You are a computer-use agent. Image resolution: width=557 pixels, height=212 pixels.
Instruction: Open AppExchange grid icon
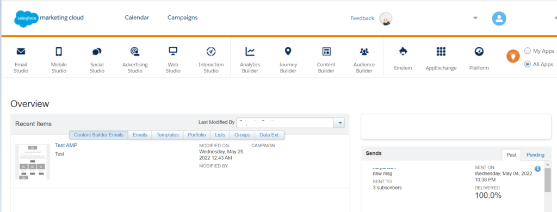point(441,52)
